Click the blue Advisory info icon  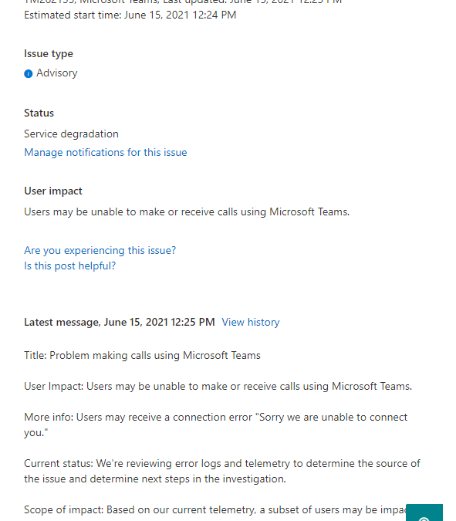[x=29, y=73]
